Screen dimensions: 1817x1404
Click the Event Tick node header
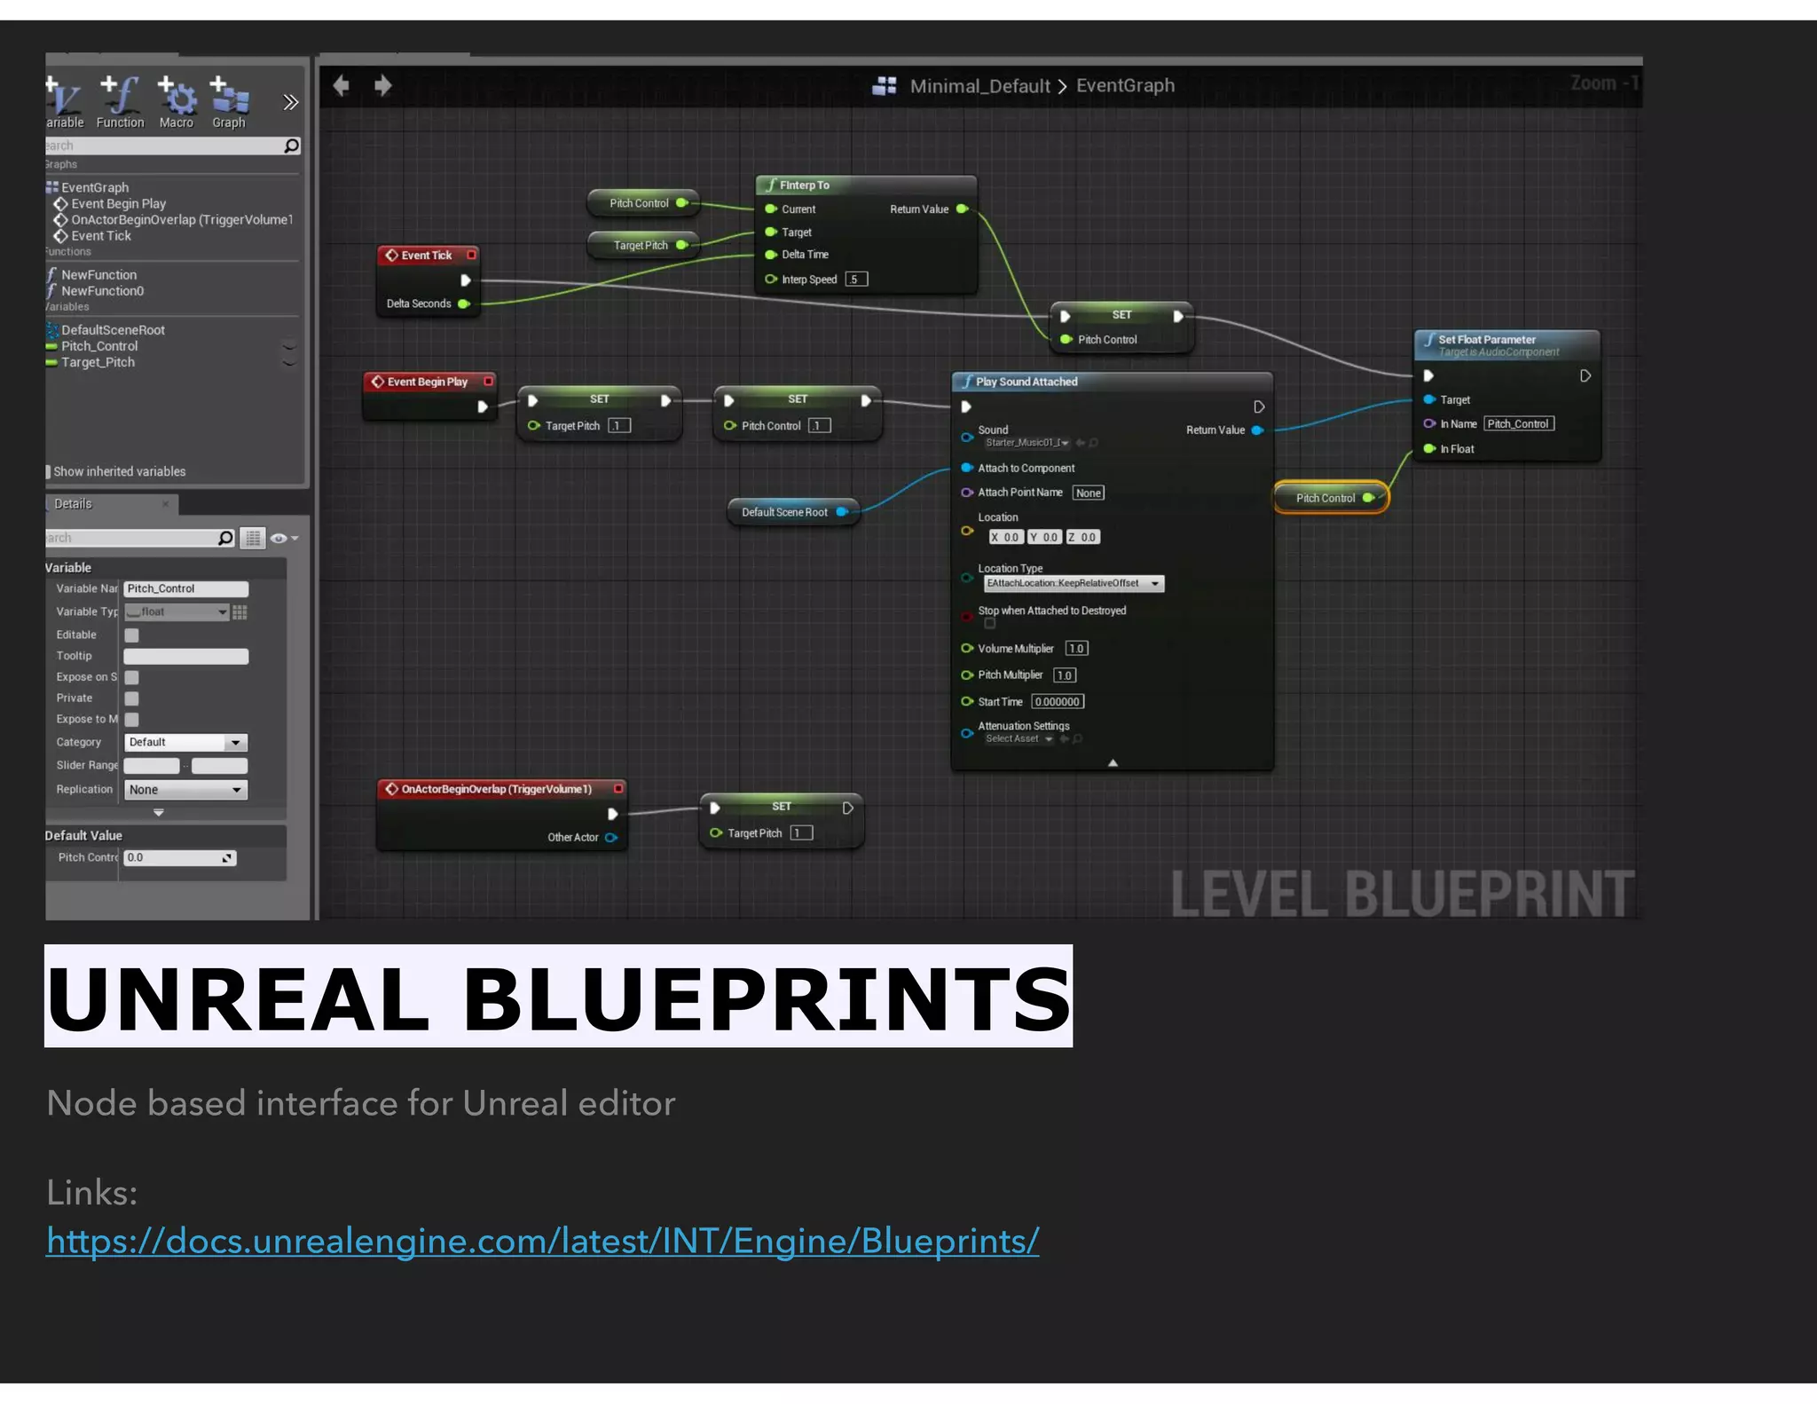[429, 256]
